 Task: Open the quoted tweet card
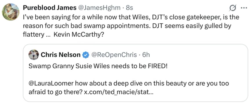point(135,73)
